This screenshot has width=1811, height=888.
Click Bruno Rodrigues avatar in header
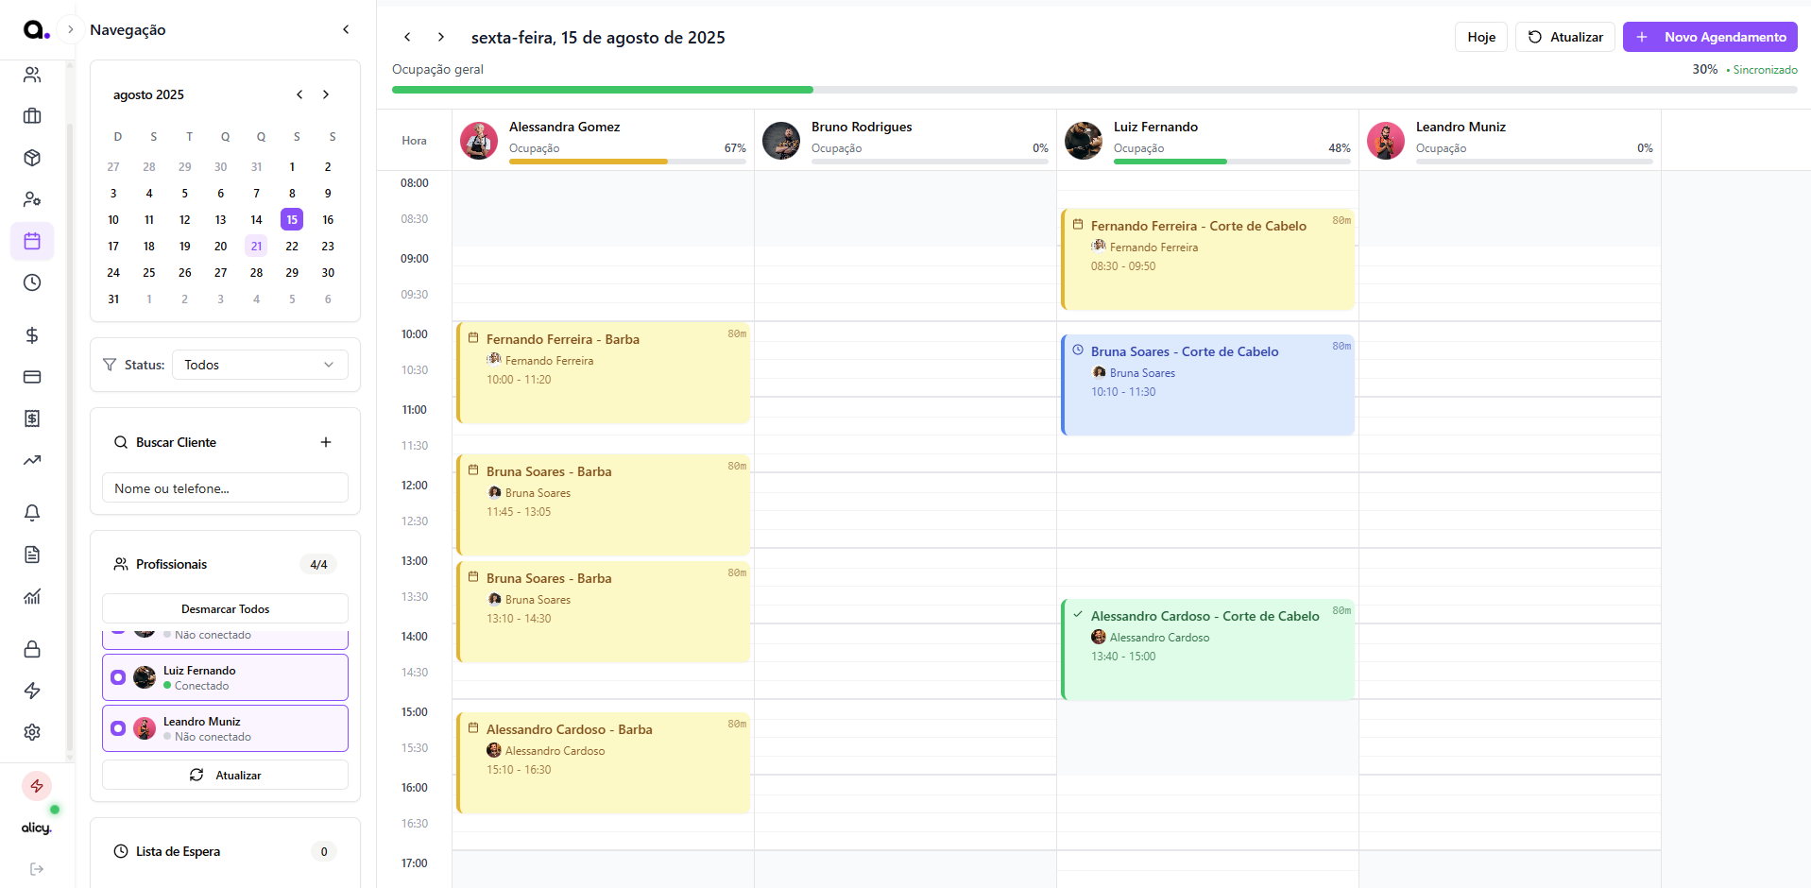coord(781,141)
